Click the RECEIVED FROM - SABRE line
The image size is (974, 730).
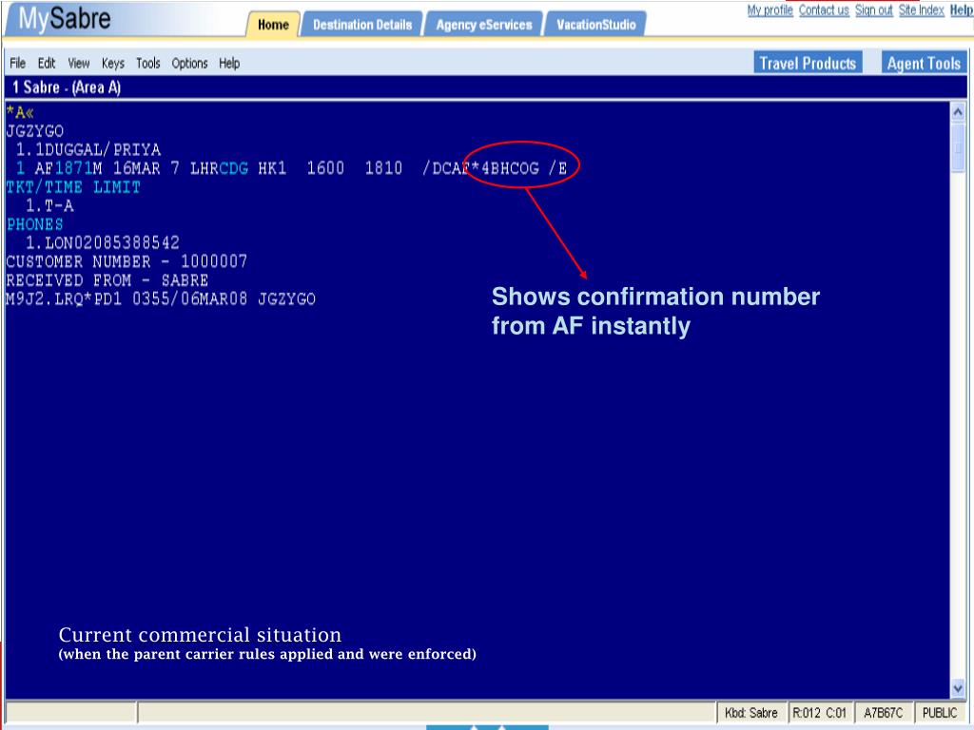pos(107,280)
